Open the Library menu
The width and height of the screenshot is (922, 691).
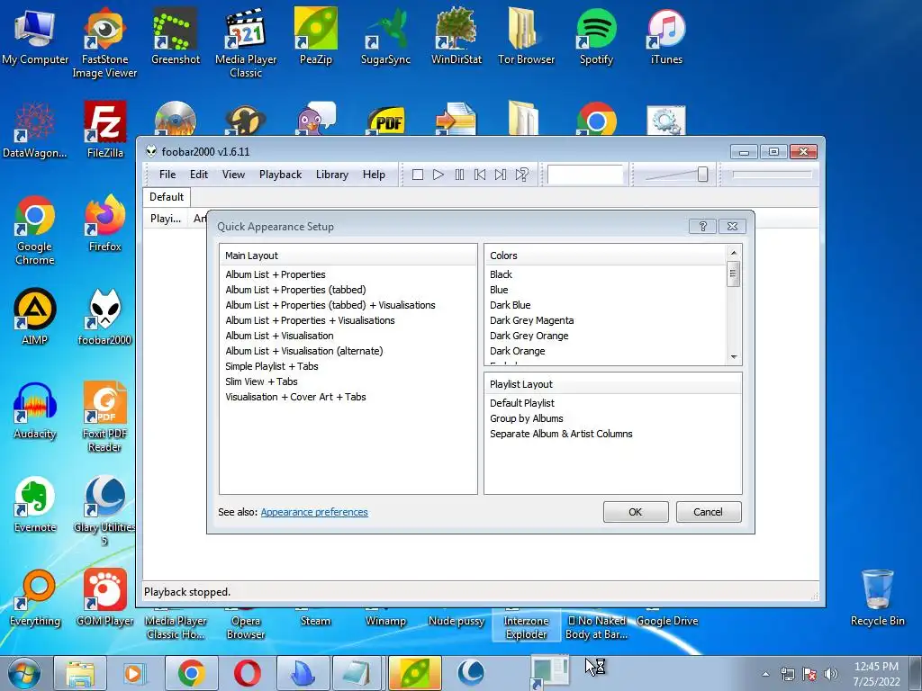(331, 175)
